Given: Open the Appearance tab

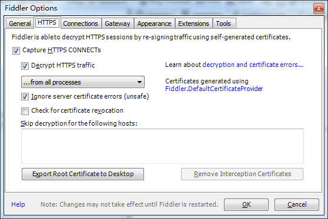Looking at the screenshot, I should pyautogui.click(x=155, y=23).
